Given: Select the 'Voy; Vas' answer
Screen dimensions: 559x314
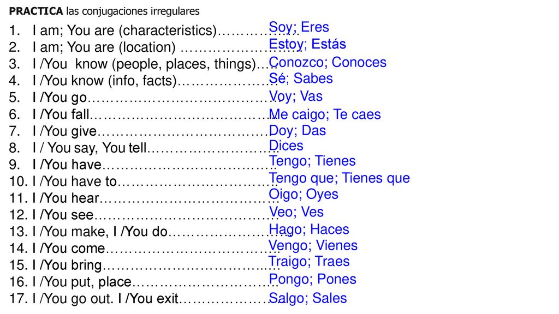Looking at the screenshot, I should pos(295,96).
